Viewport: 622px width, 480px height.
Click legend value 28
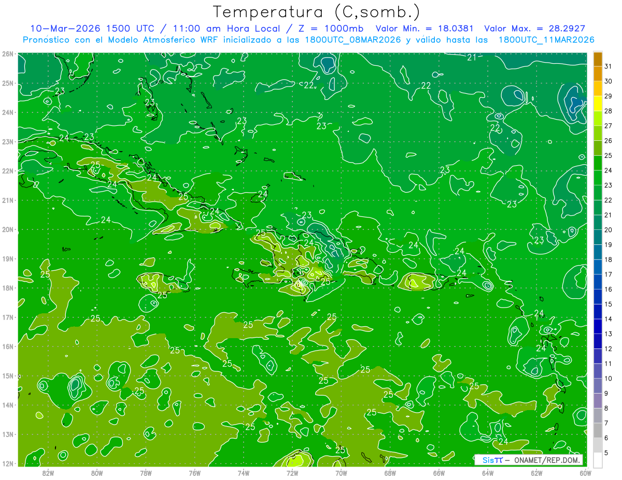point(608,111)
